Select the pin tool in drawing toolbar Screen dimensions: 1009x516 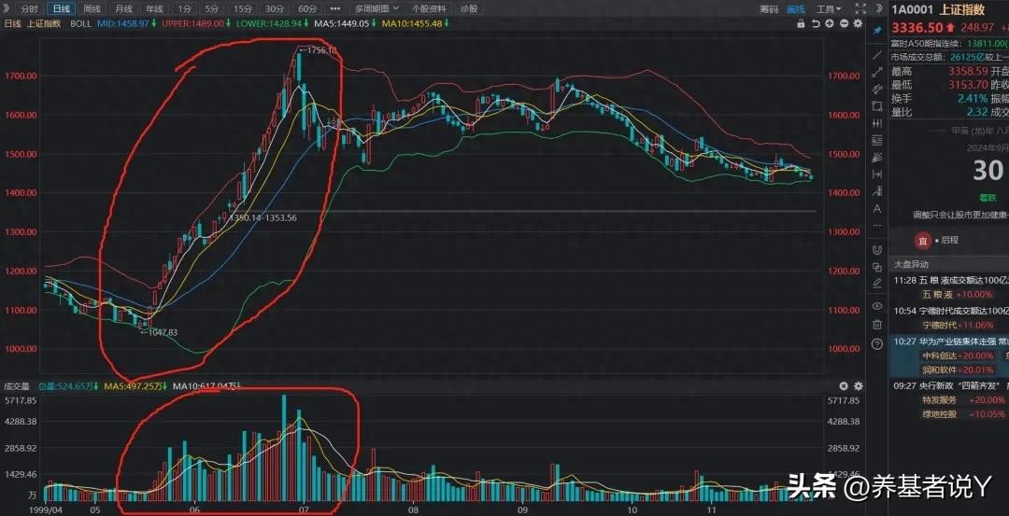tap(876, 31)
